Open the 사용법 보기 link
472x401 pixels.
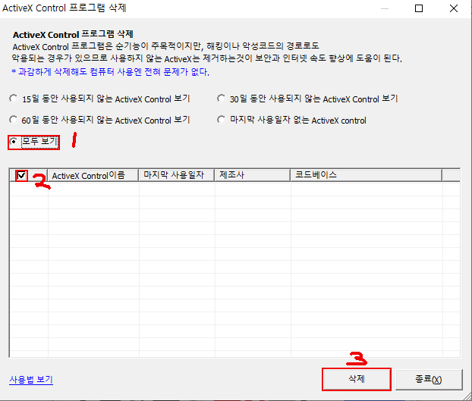tap(31, 380)
